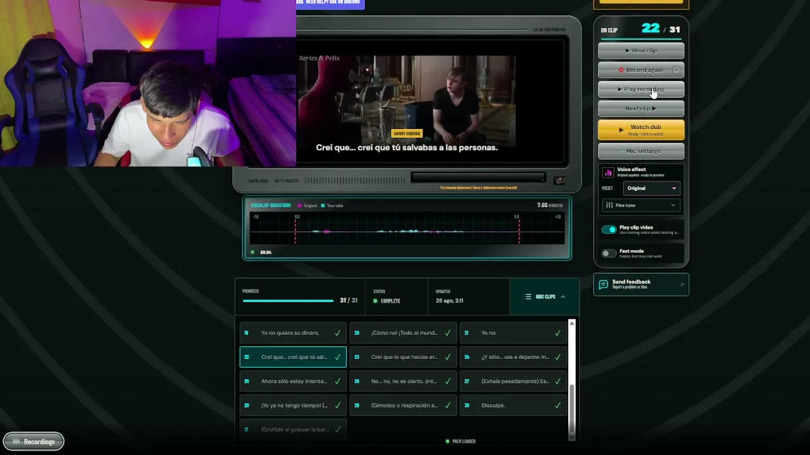Open the Preset dropdown showing Original
Viewport: 810px width, 455px height.
(x=651, y=188)
